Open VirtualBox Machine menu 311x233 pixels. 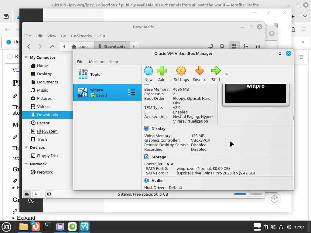click(x=96, y=62)
